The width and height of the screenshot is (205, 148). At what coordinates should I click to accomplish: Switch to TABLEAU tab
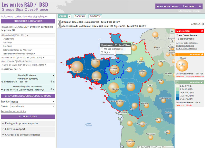tap(80, 16)
